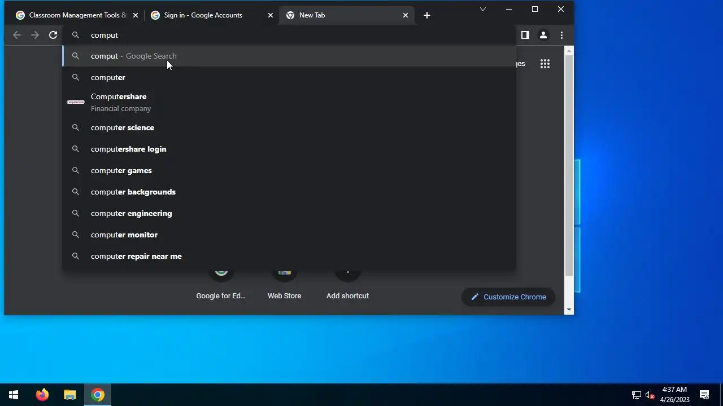Open Windows notification center
The height and width of the screenshot is (406, 723).
point(704,395)
